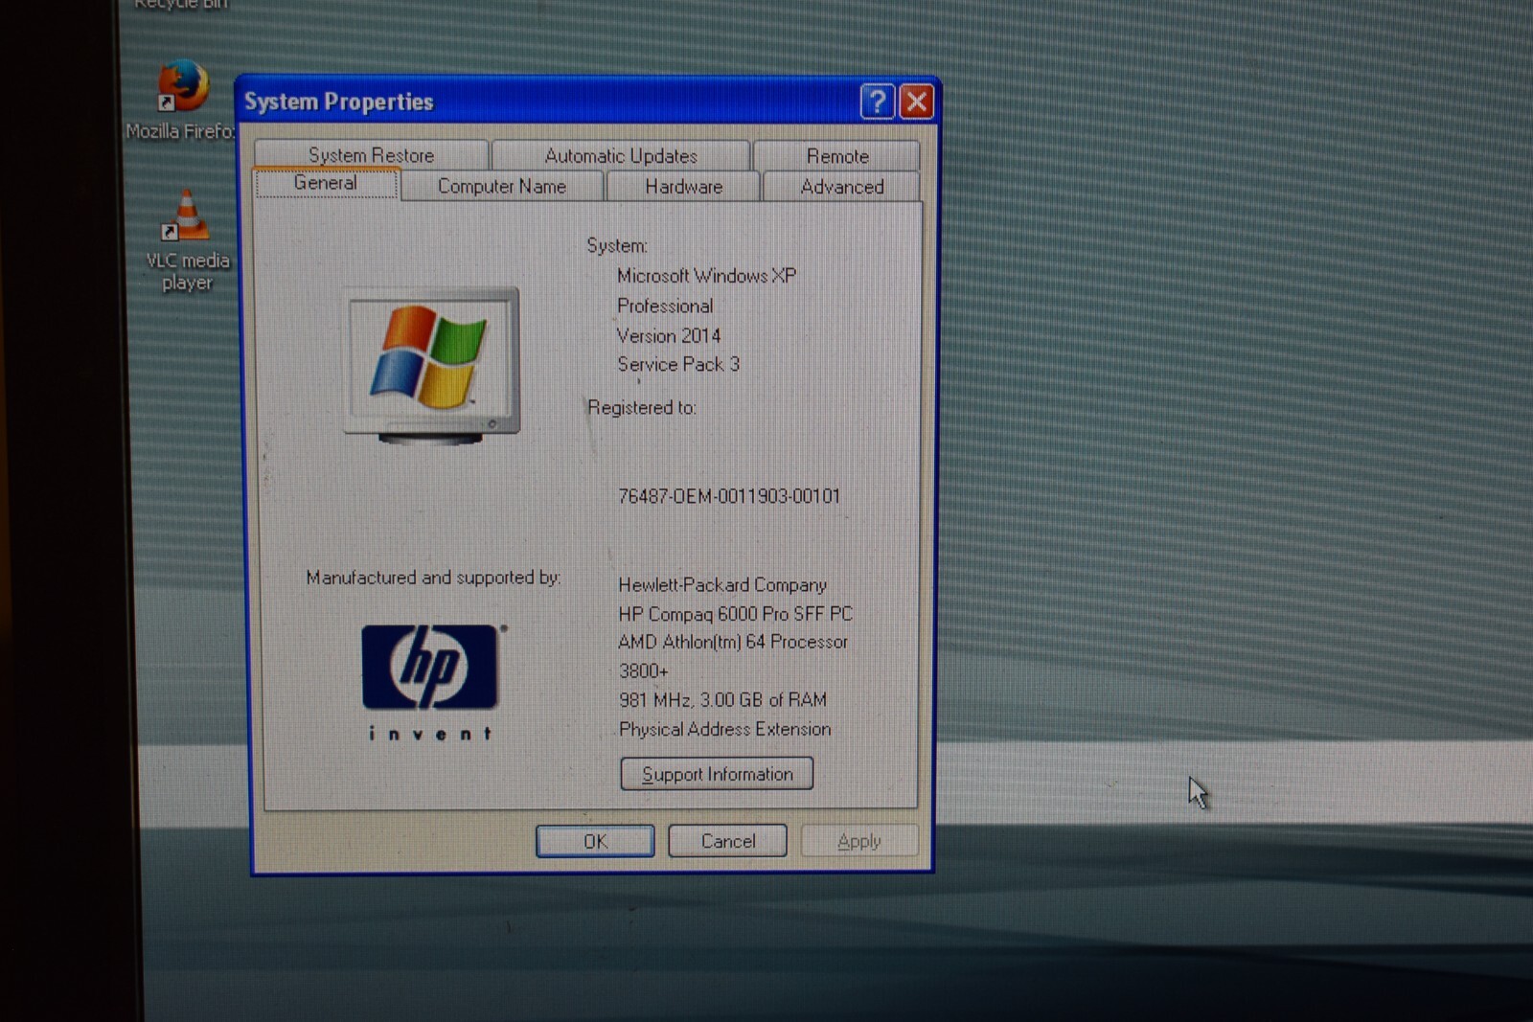Switch to the System Restore tab
The image size is (1533, 1022).
(x=371, y=155)
